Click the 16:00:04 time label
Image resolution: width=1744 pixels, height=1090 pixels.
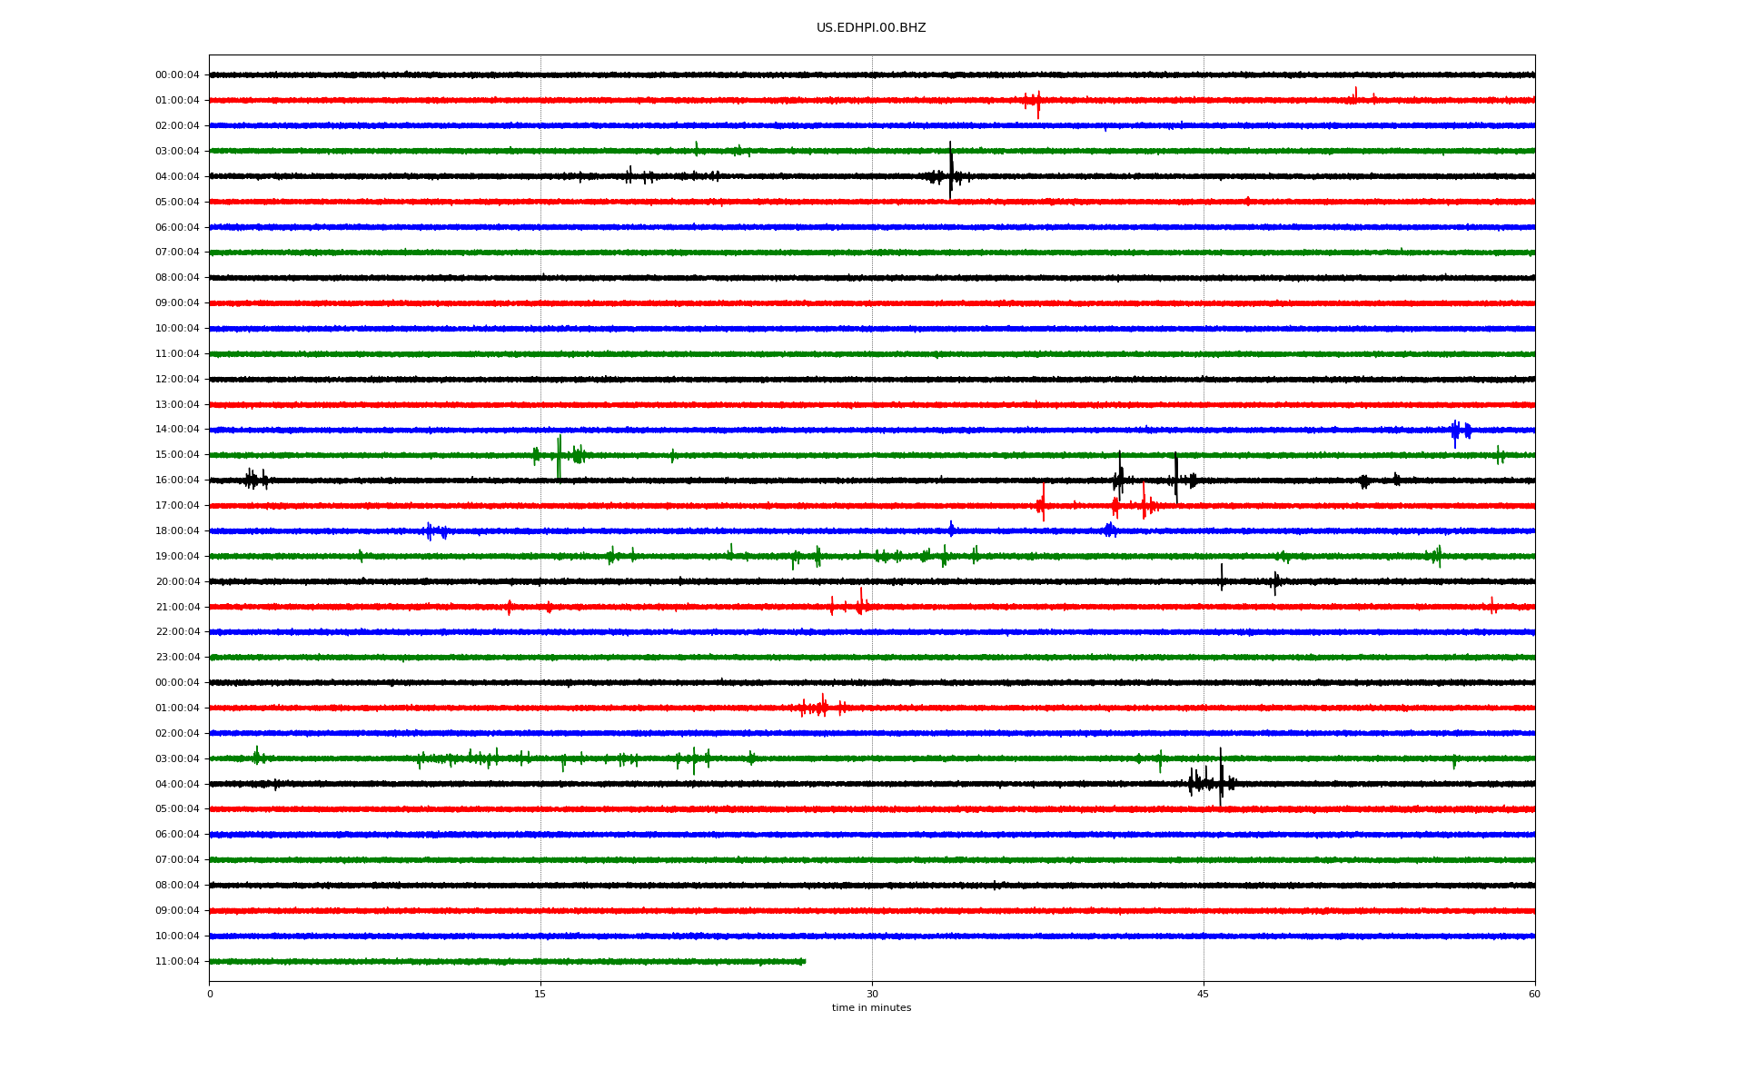[177, 481]
